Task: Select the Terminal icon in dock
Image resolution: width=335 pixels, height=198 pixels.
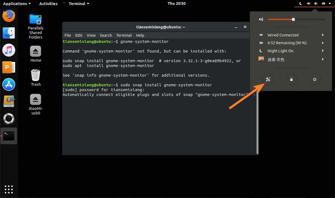Action: pyautogui.click(x=9, y=136)
